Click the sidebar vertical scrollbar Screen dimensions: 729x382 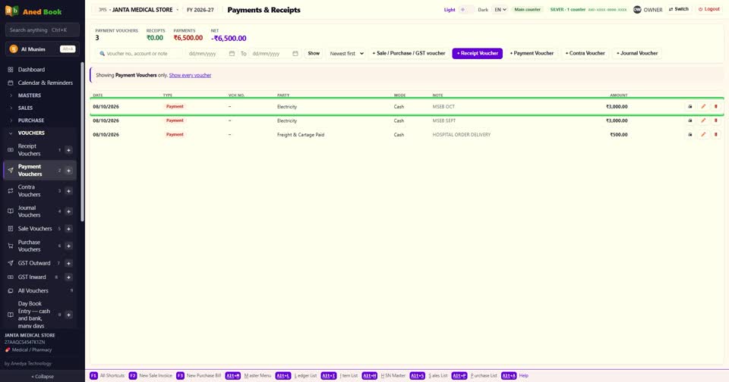tap(83, 142)
